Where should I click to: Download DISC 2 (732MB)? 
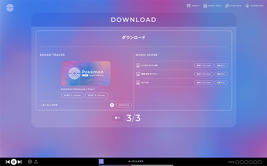pyautogui.click(x=96, y=95)
